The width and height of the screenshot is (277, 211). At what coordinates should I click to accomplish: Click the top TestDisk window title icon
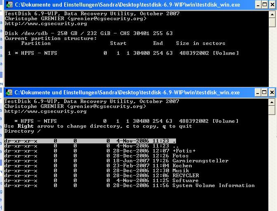pyautogui.click(x=9, y=5)
